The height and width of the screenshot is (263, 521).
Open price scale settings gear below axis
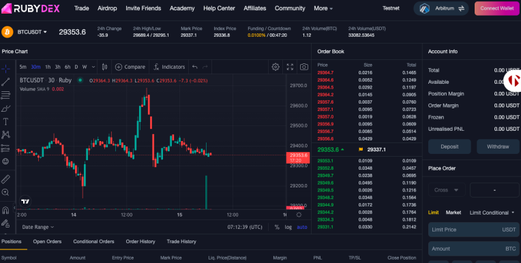pyautogui.click(x=299, y=215)
